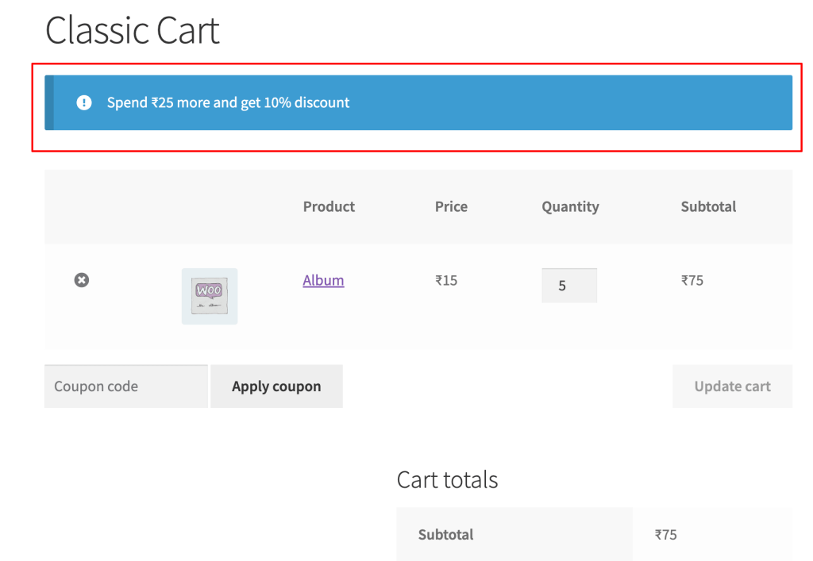
Task: Click the Album product thumbnail
Action: [x=209, y=297]
